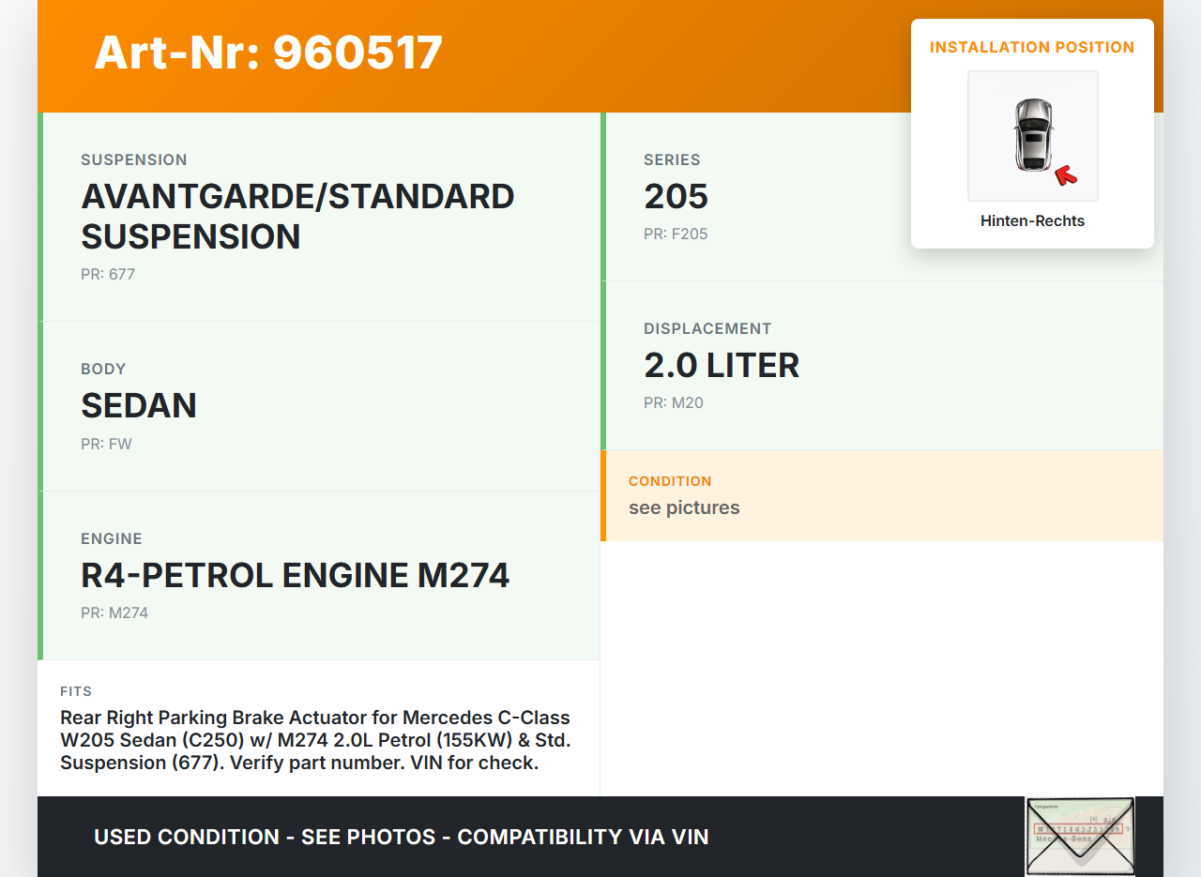Click the PR: M20 displacement code
This screenshot has width=1201, height=877.
click(x=673, y=403)
